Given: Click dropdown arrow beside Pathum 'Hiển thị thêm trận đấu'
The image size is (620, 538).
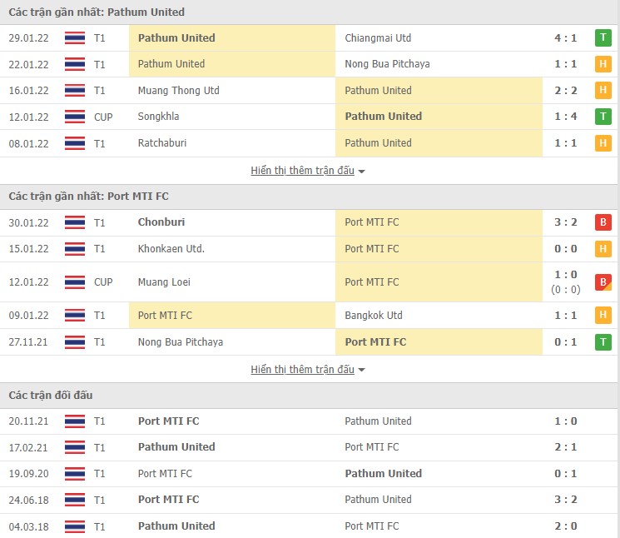Looking at the screenshot, I should (x=362, y=172).
